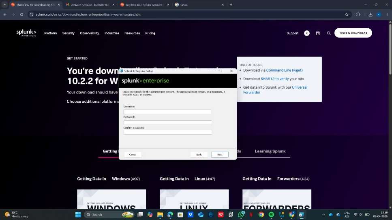Open Spotify from taskbar
This screenshot has width=392, height=220.
[271, 214]
